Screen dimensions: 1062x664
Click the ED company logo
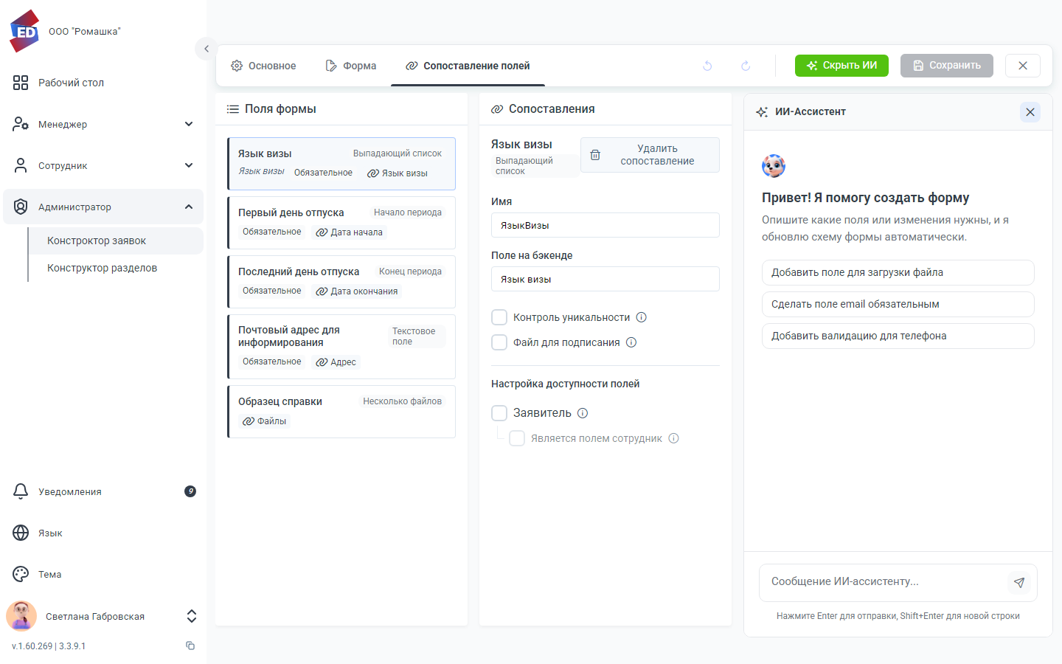[x=25, y=31]
